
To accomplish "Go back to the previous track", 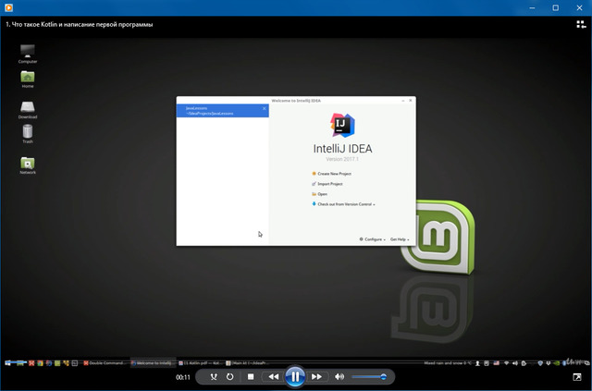I will (273, 377).
